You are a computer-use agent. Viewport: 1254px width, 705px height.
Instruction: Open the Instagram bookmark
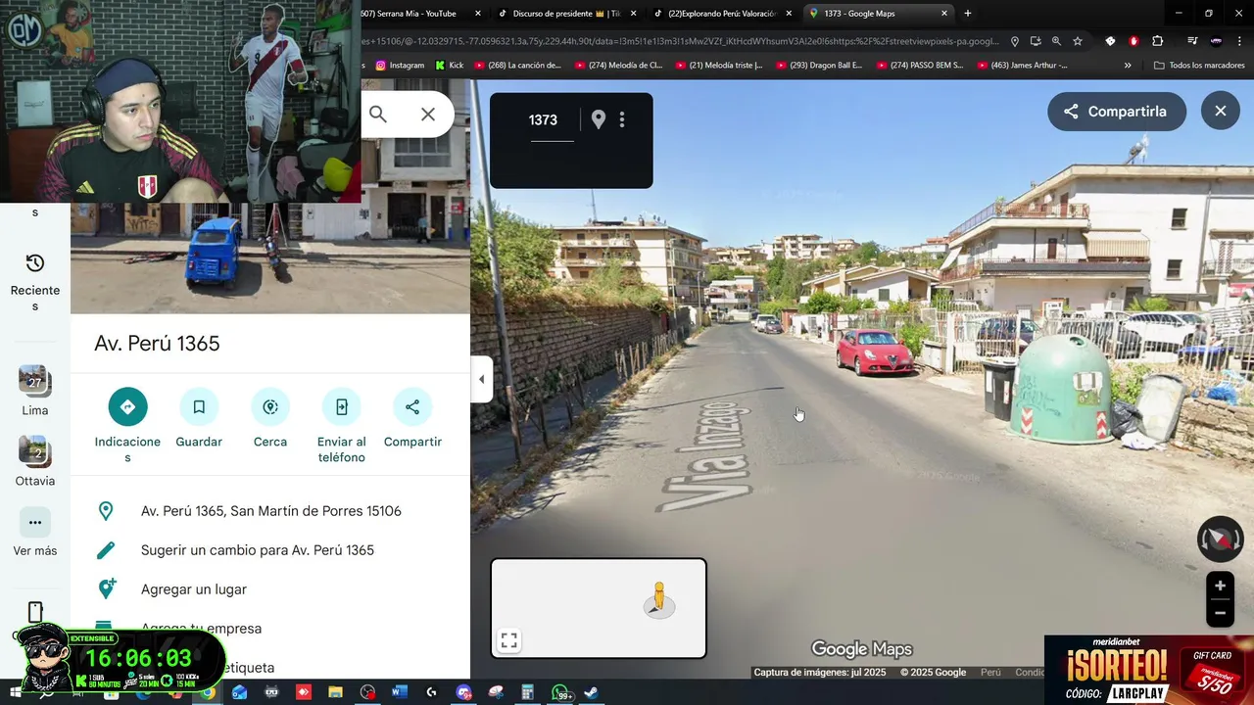(x=400, y=66)
